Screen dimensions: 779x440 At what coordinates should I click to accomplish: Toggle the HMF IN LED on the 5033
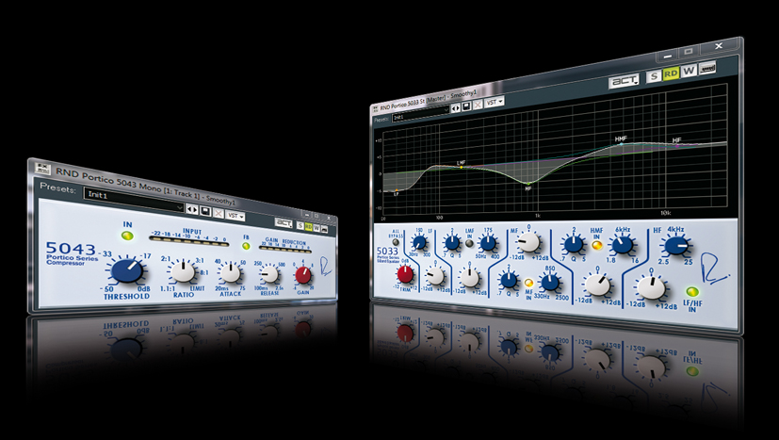click(x=596, y=245)
